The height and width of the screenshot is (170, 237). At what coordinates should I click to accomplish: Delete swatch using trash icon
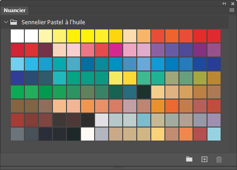(219, 159)
